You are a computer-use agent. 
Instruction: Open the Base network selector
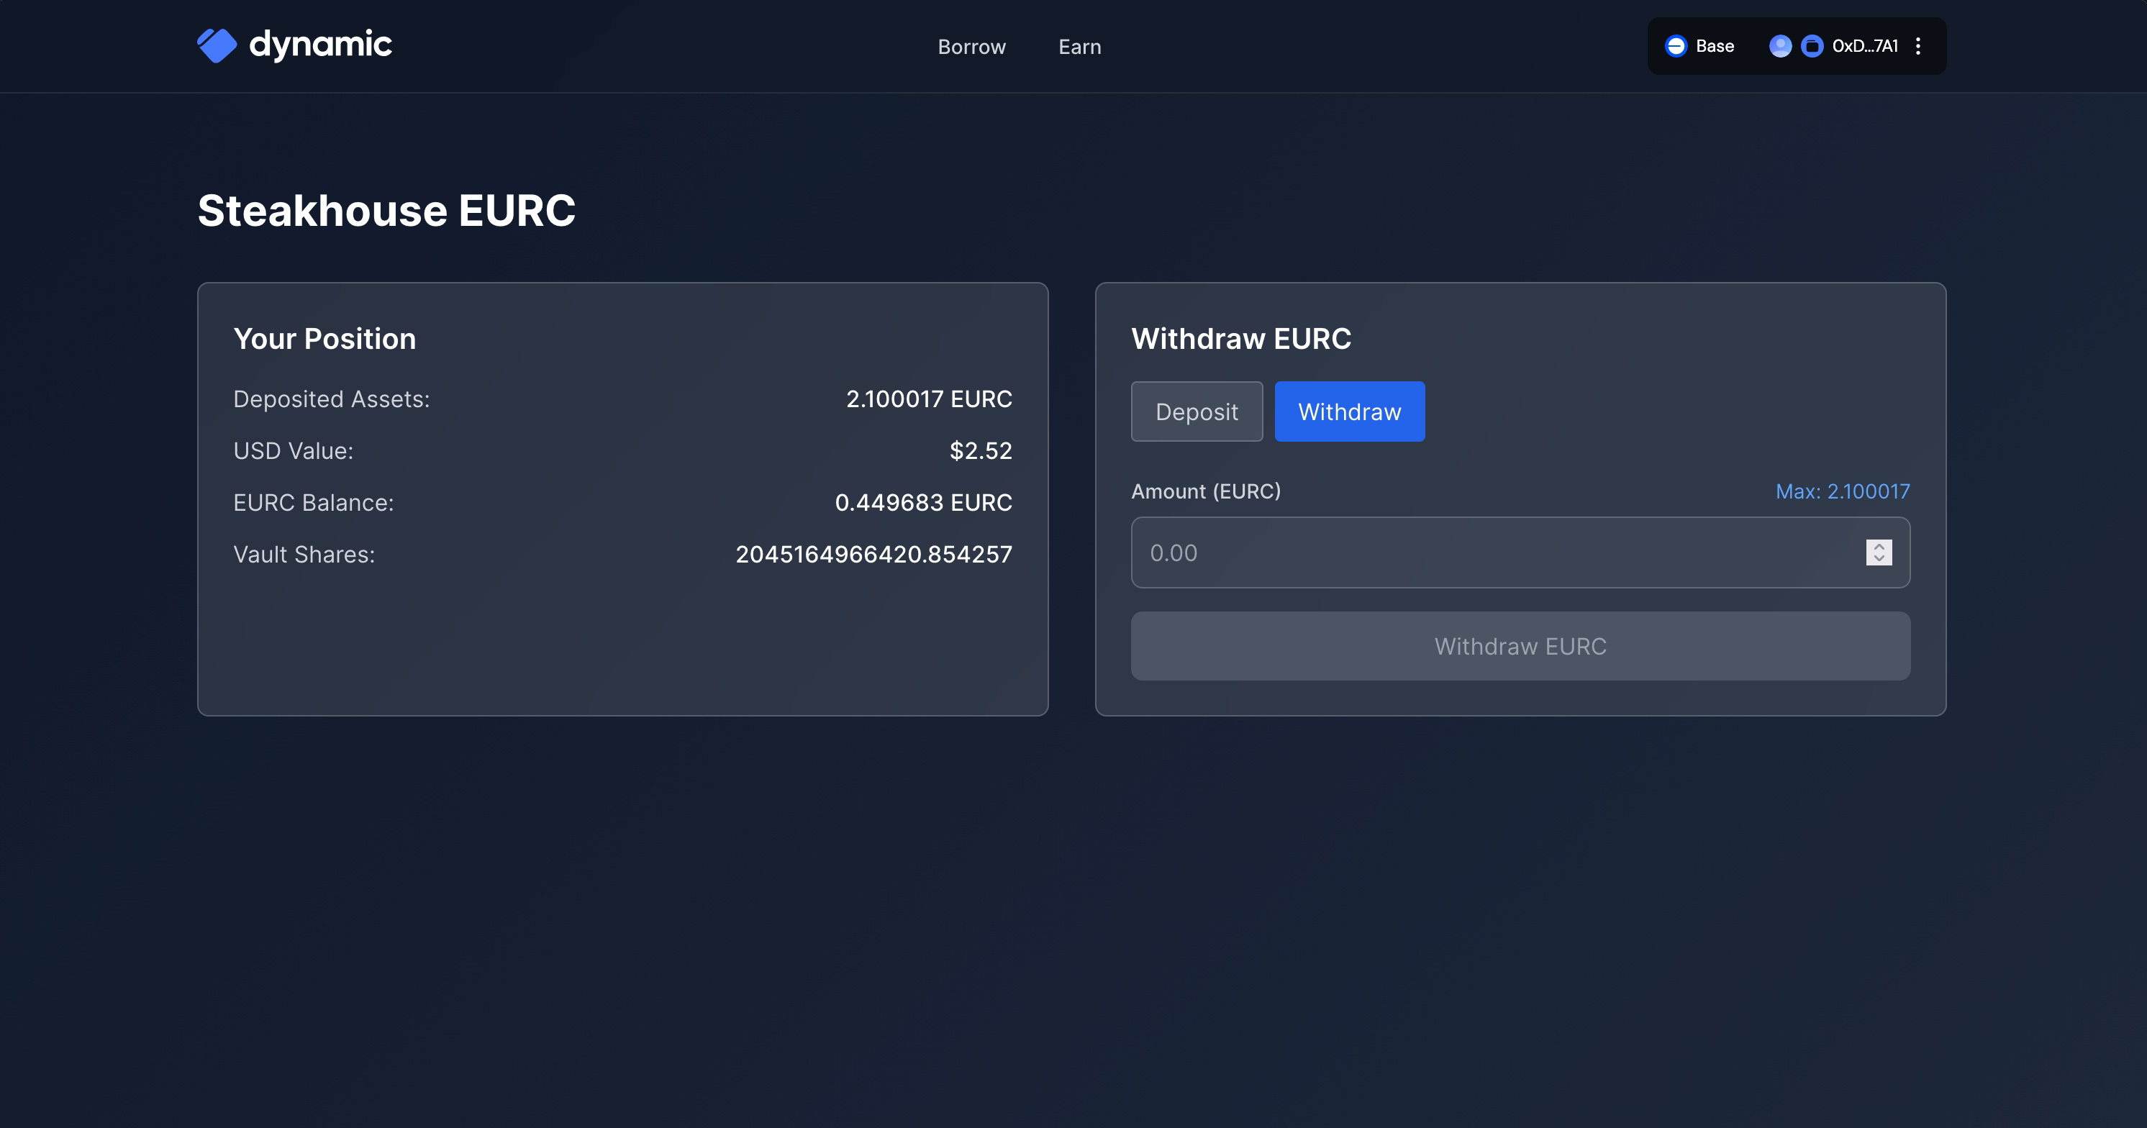tap(1699, 46)
